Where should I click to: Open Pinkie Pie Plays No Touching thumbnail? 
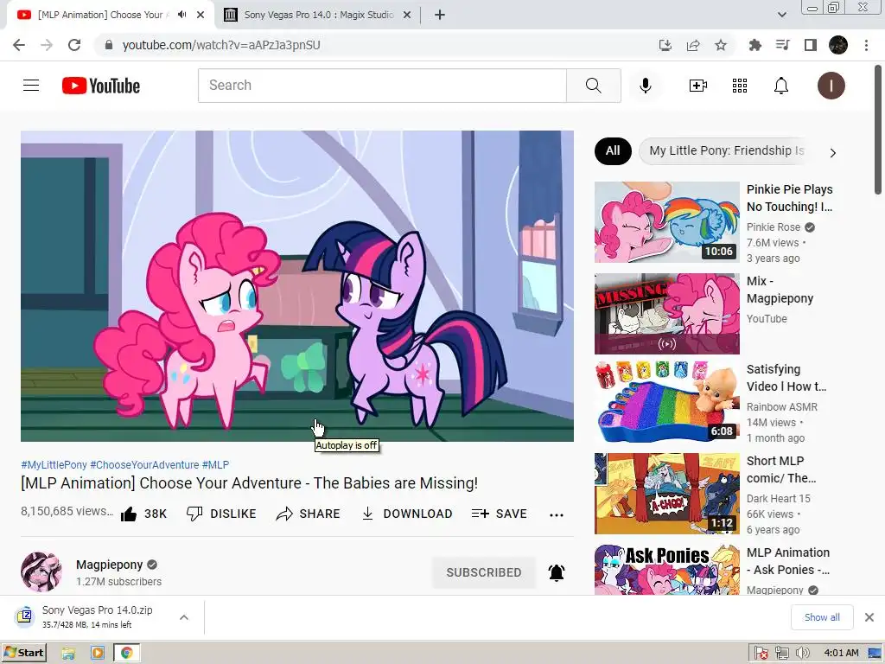[666, 222]
